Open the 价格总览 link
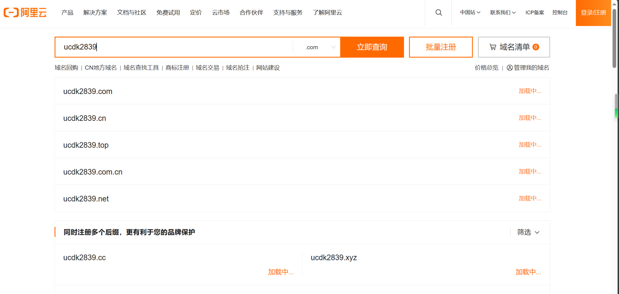The image size is (619, 294). click(x=486, y=68)
